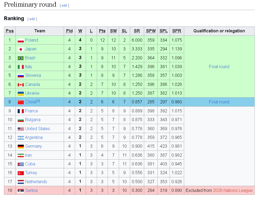Click the Slovenia flag icon
Viewport: 259px width, 198px height.
point(21,76)
